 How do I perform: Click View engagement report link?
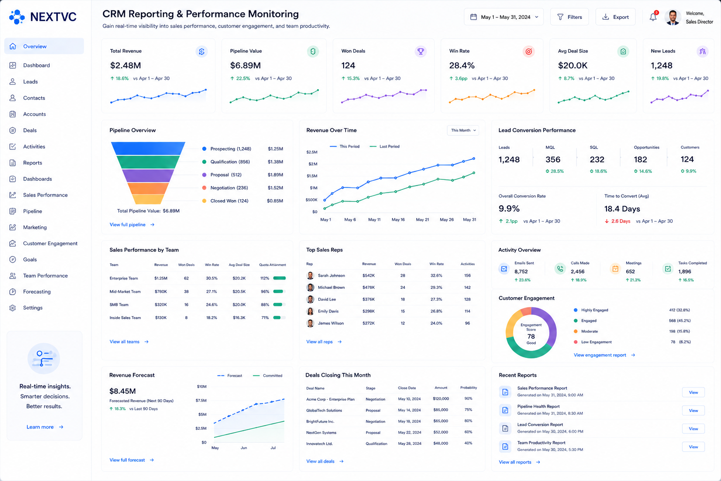[x=604, y=355]
